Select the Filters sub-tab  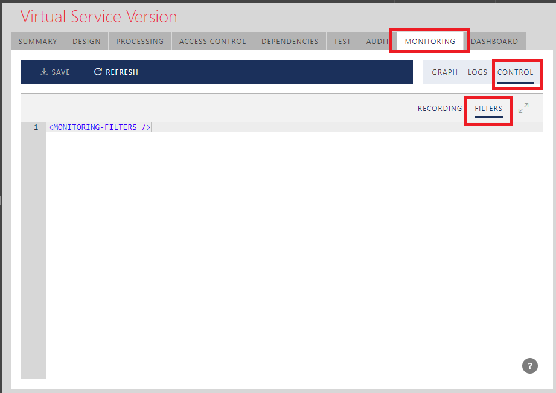[488, 109]
